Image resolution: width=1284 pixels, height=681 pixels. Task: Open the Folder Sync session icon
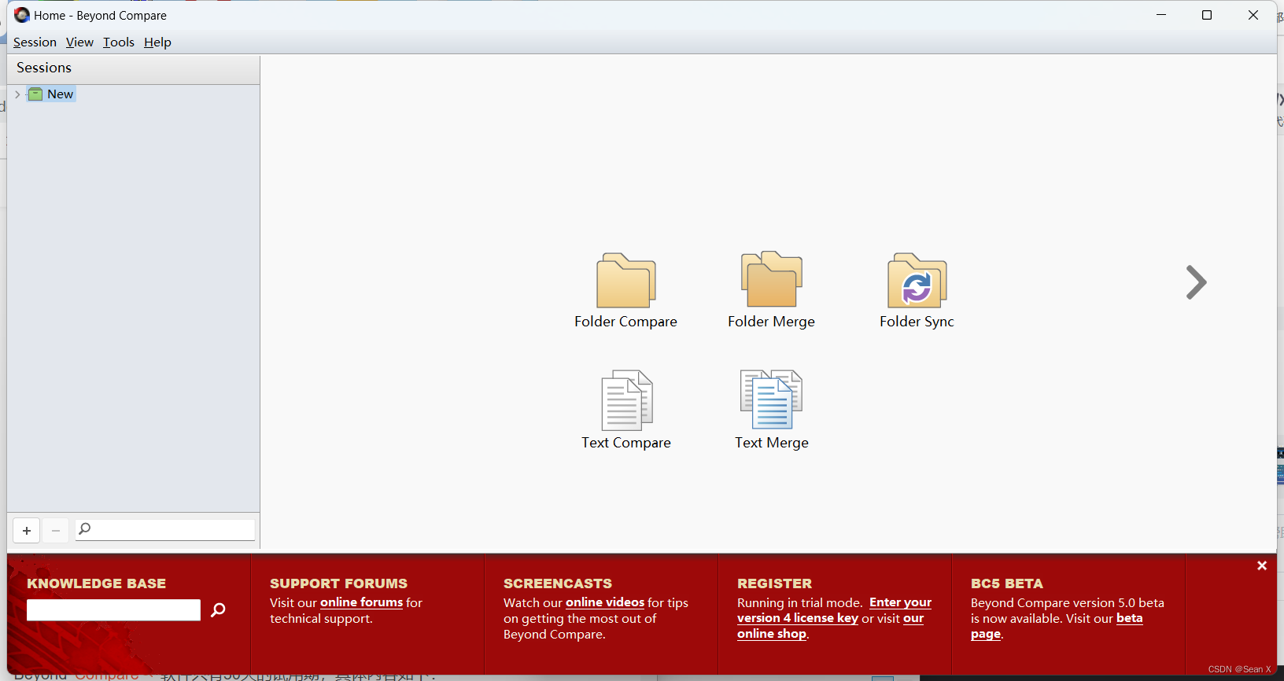tap(917, 281)
